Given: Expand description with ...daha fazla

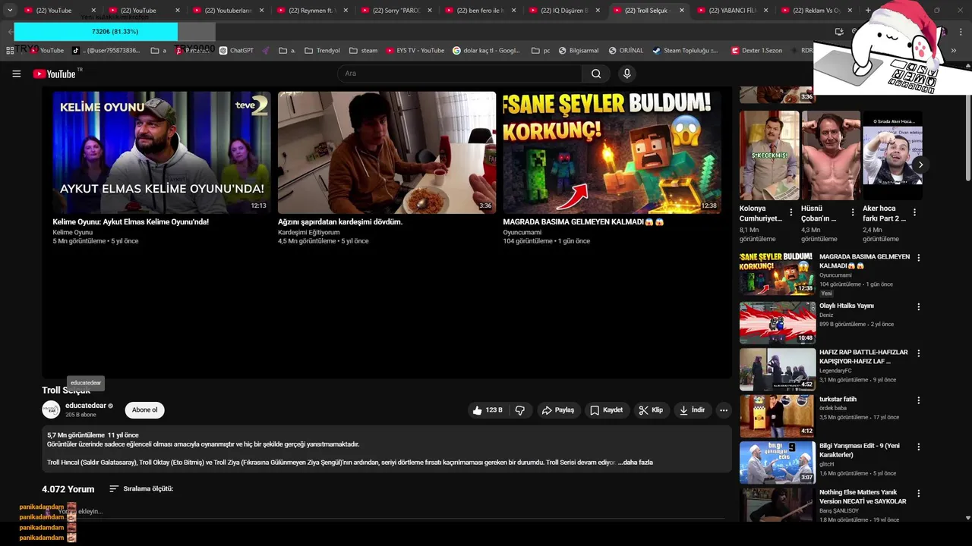Looking at the screenshot, I should 636,463.
